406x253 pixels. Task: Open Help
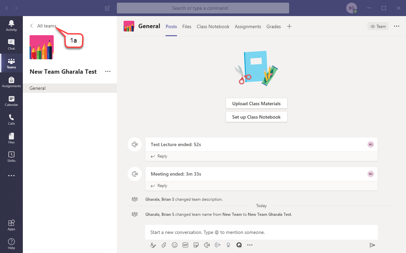11,244
